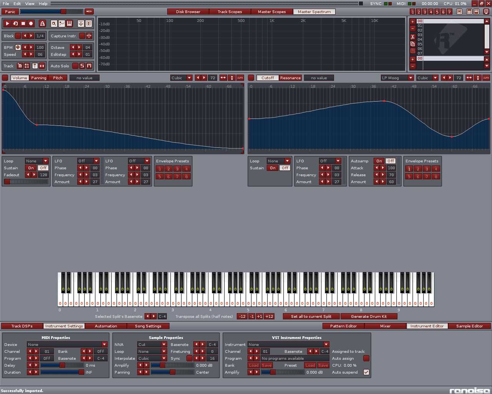Adjust the Sample Properties Panning slider
This screenshot has width=492, height=394.
point(173,372)
